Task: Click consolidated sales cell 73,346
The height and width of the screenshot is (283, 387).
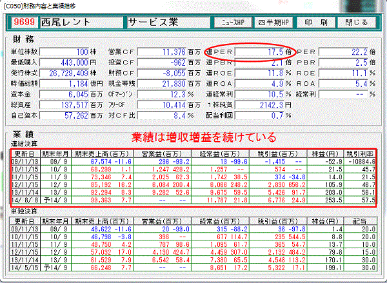Action: [x=101, y=177]
